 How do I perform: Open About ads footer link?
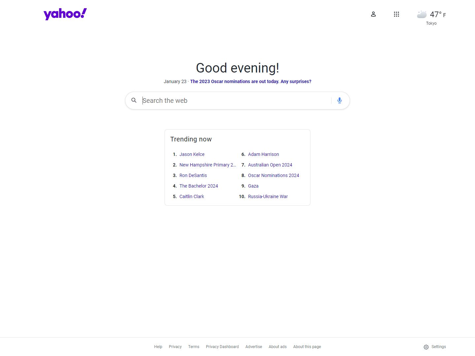[277, 347]
